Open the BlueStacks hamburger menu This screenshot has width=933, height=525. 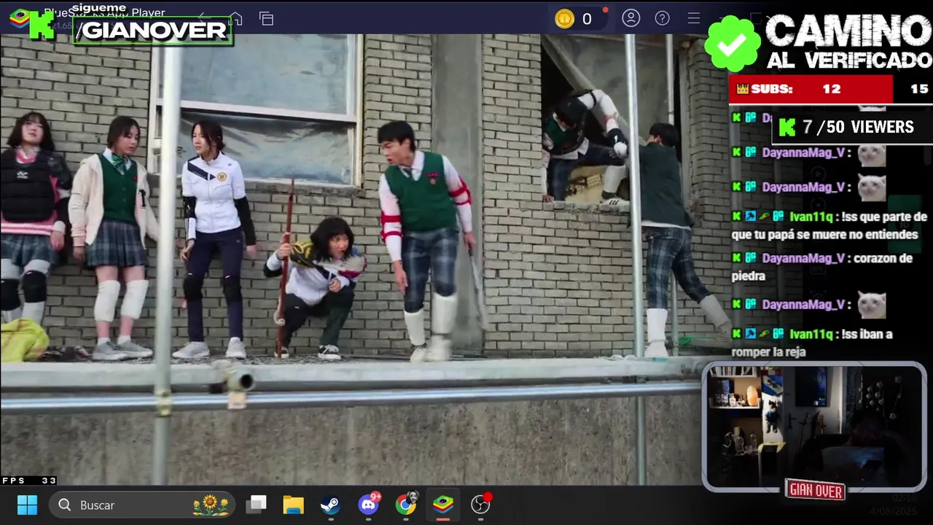(694, 18)
